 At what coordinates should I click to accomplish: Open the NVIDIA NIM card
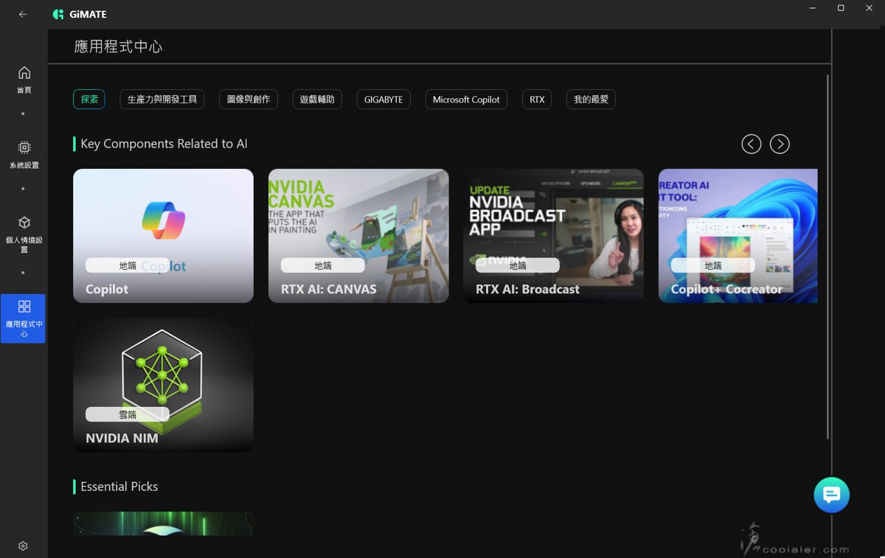(163, 385)
